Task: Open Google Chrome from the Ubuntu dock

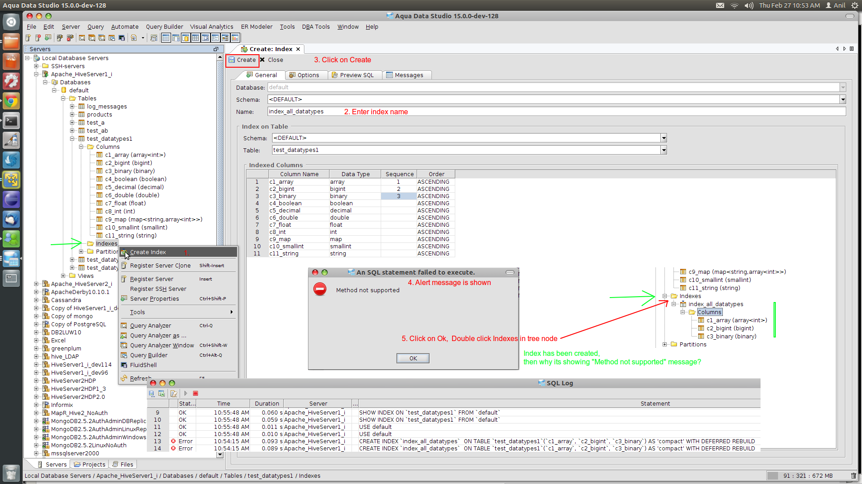Action: click(x=11, y=101)
